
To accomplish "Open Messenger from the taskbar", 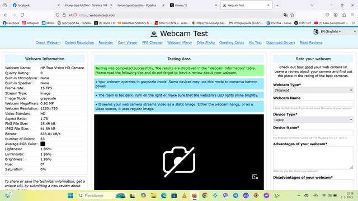I will coord(266,195).
